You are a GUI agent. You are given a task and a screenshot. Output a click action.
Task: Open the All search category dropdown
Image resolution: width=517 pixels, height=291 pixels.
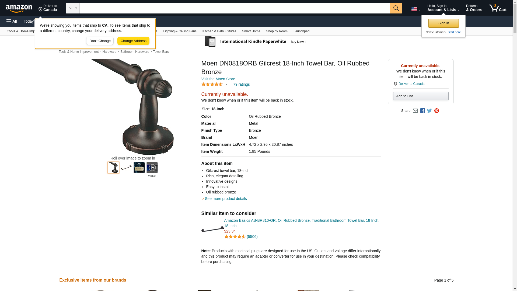pyautogui.click(x=73, y=8)
